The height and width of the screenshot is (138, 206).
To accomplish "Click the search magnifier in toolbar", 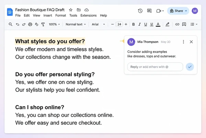I will point(11,24).
